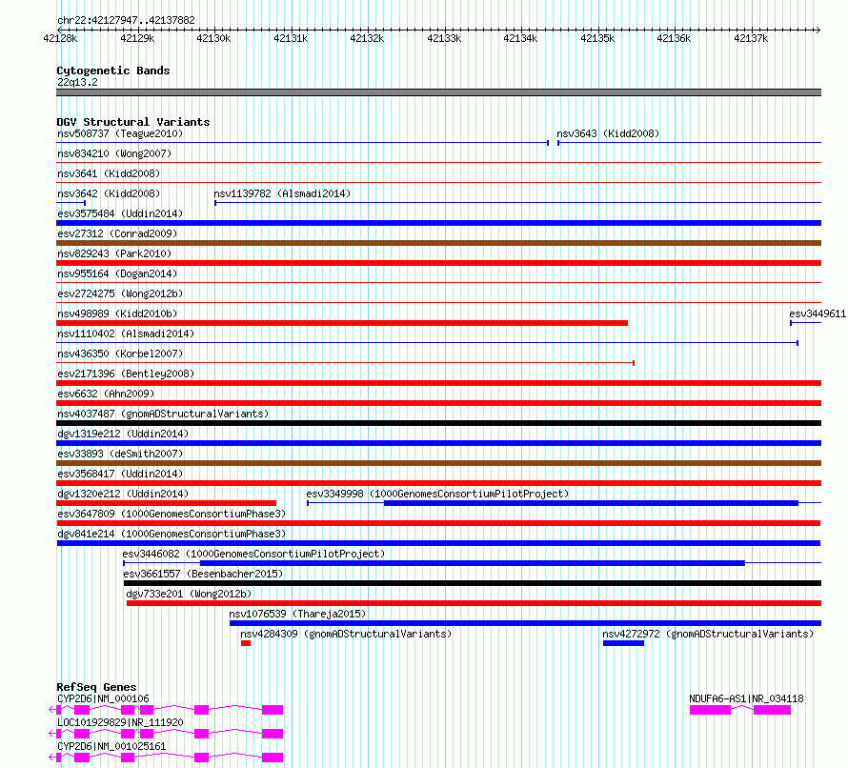Click the nsv955164 (Dogan2014) label
The height and width of the screenshot is (768, 848).
pos(117,273)
